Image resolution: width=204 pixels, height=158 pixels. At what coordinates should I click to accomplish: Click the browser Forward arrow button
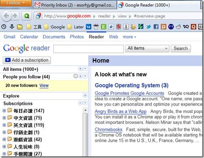[x=15, y=16]
